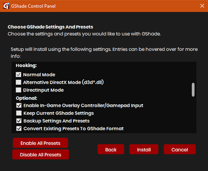Cancel the GShade setup
The height and width of the screenshot is (171, 208).
pos(180,149)
